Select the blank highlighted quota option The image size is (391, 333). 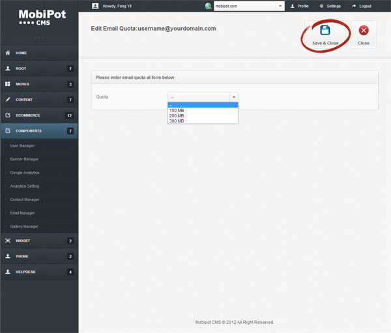pos(203,105)
